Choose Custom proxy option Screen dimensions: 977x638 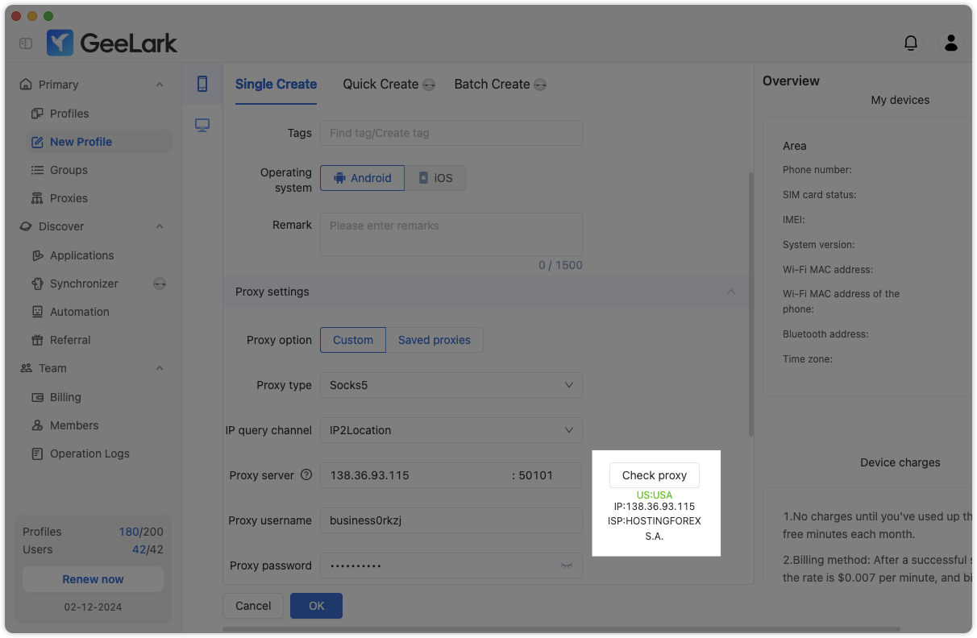click(353, 340)
